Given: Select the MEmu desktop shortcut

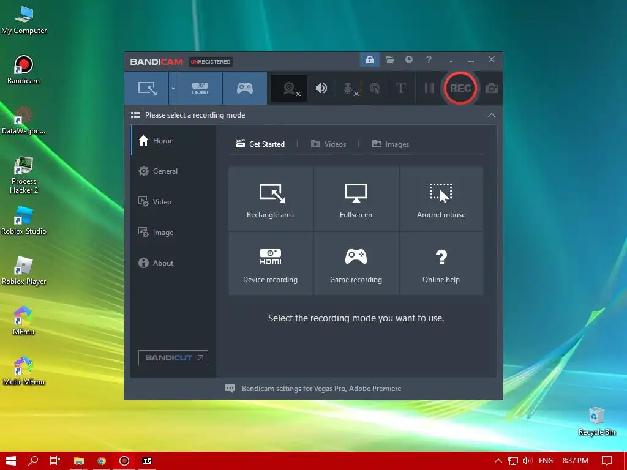Looking at the screenshot, I should click(x=23, y=321).
